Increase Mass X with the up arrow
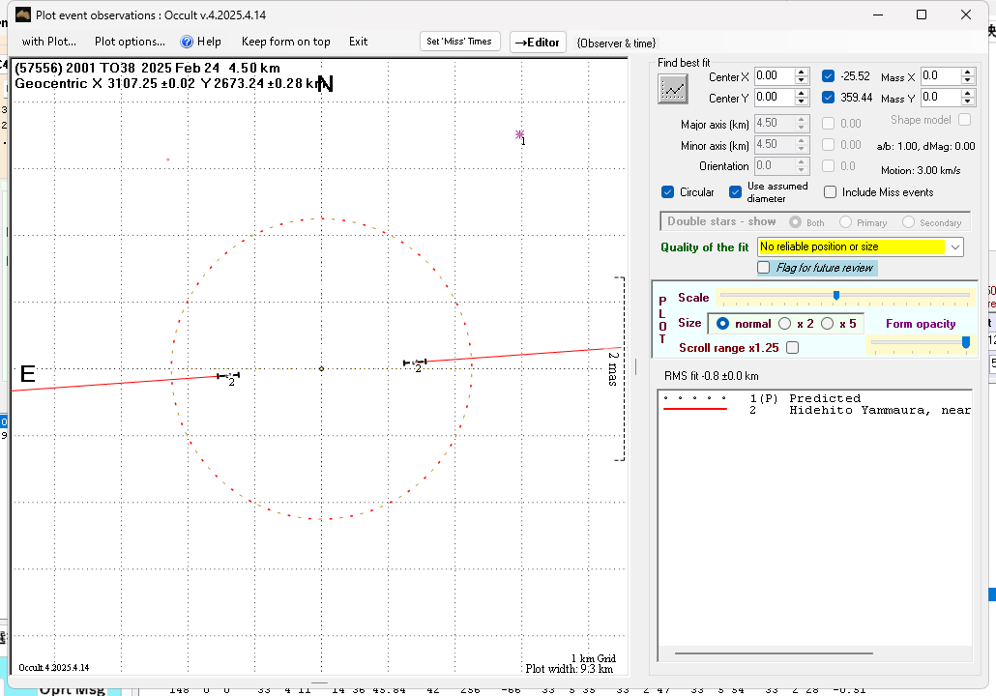Image resolution: width=996 pixels, height=696 pixels. click(x=968, y=72)
